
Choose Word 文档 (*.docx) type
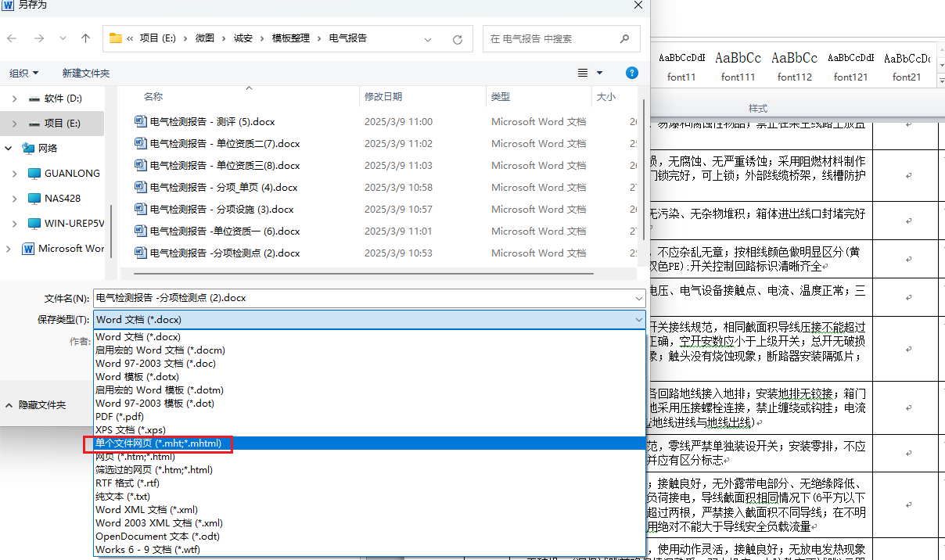369,336
